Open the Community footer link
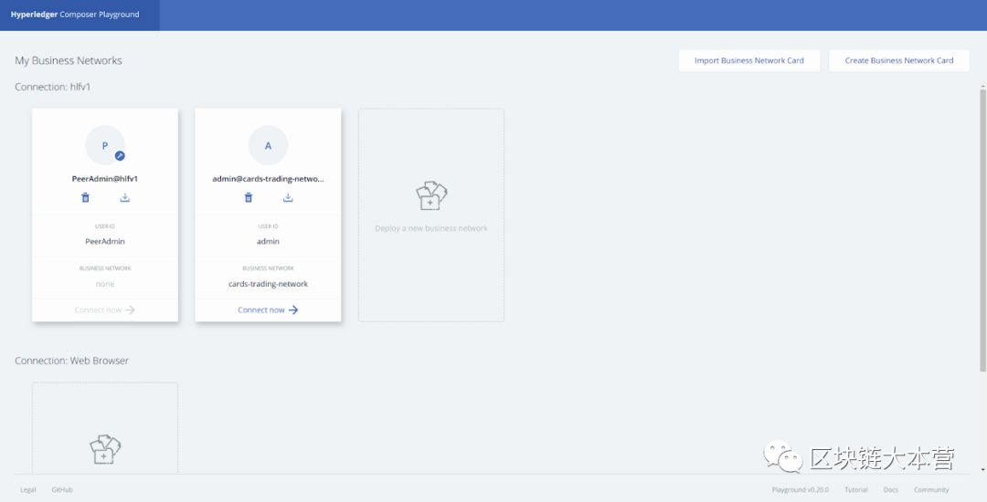The height and width of the screenshot is (502, 987). pyautogui.click(x=931, y=489)
